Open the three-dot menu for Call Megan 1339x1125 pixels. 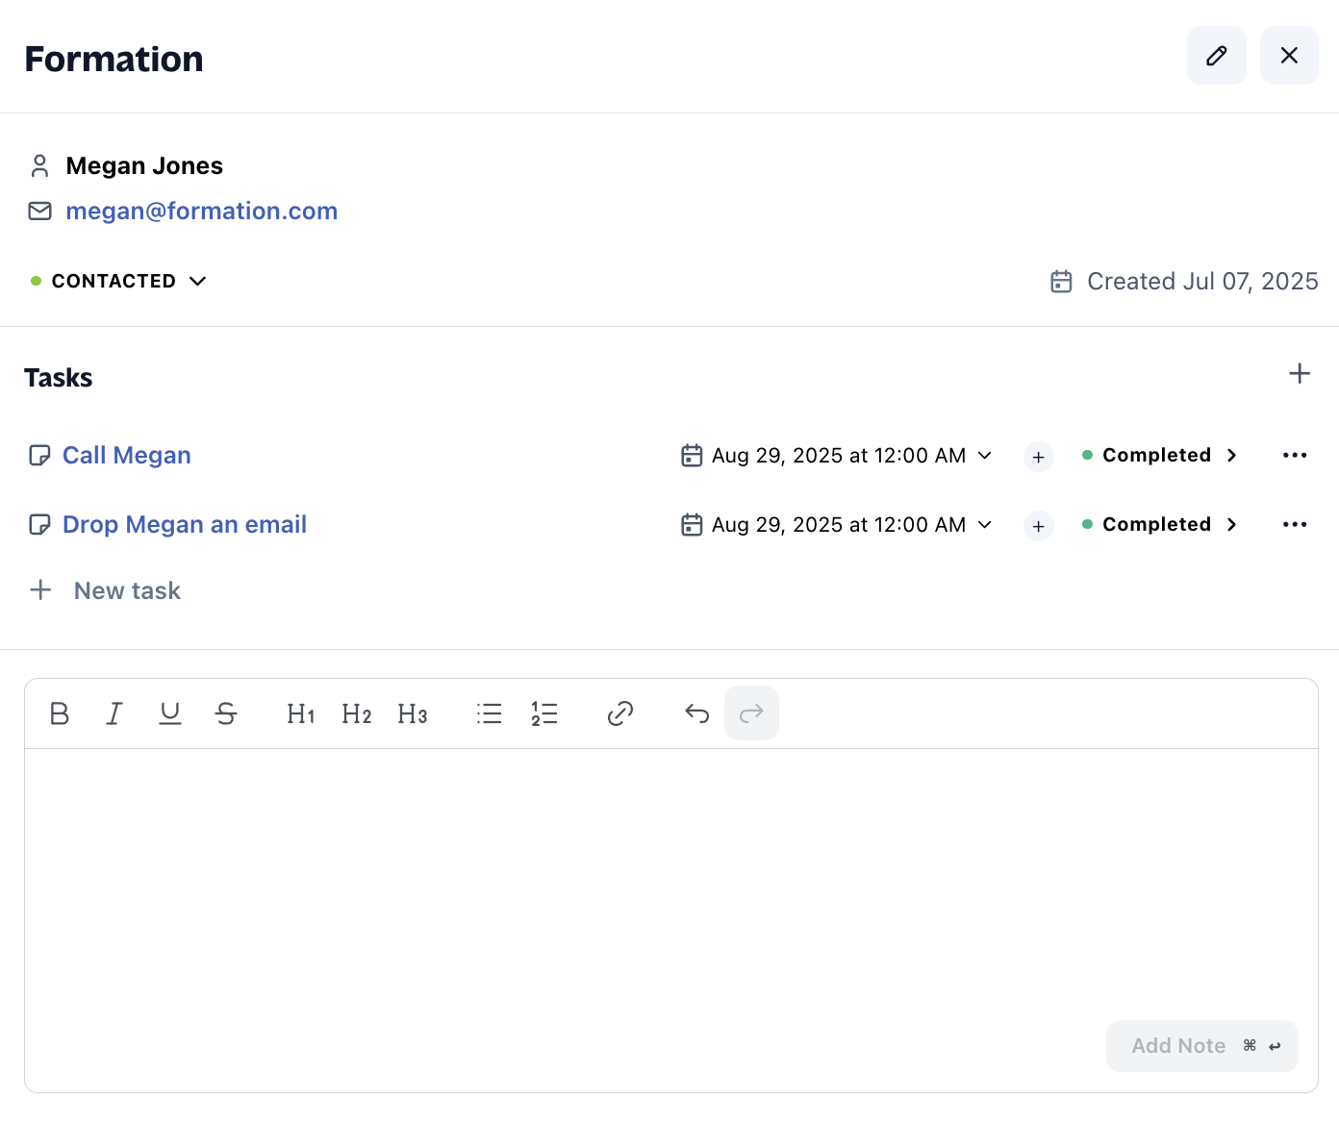pos(1295,456)
